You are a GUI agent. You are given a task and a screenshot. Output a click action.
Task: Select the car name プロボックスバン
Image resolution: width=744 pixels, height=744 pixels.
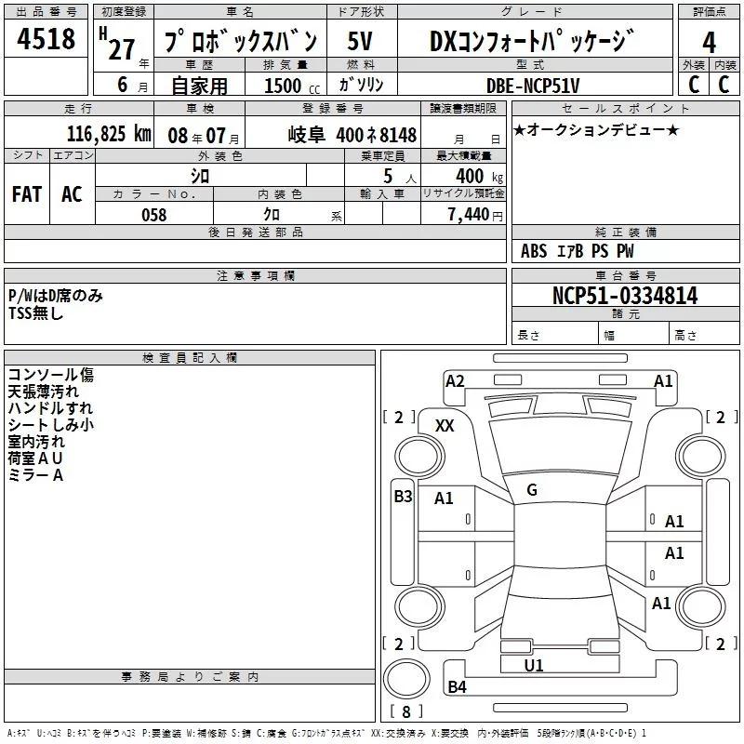click(x=241, y=41)
